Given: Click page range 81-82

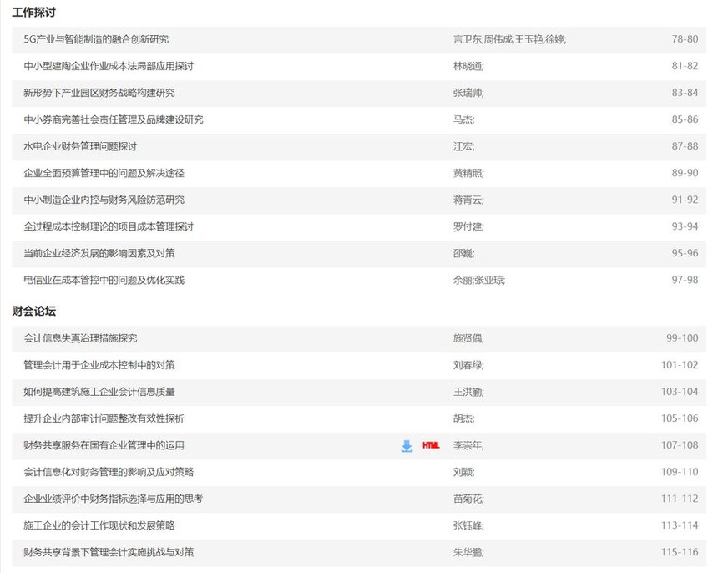Looking at the screenshot, I should coord(685,66).
